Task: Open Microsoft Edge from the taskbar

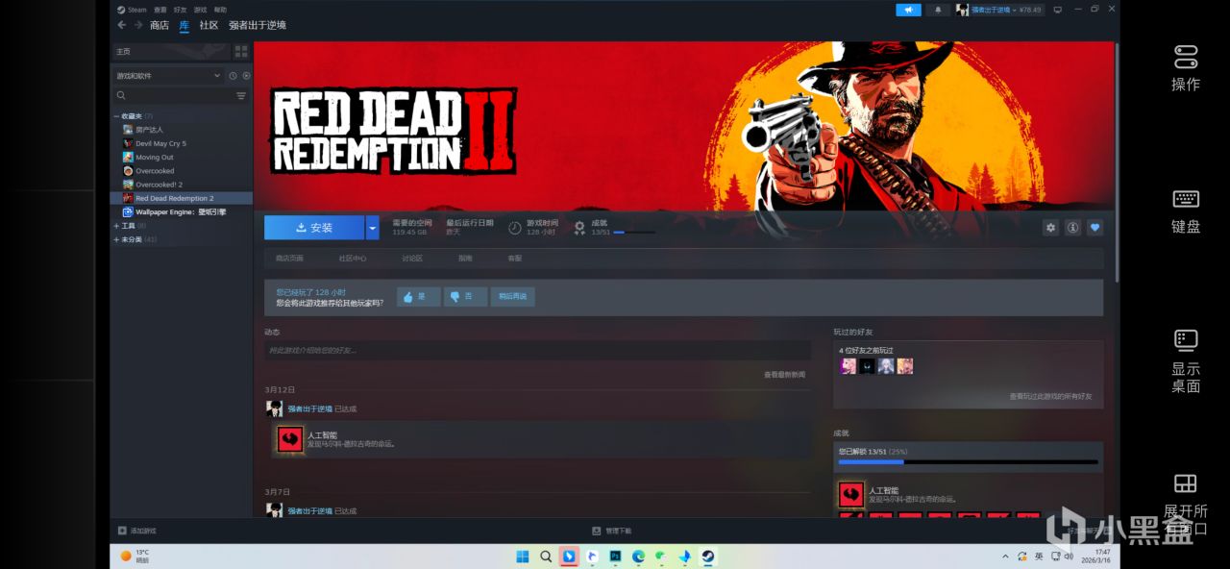Action: [x=638, y=557]
